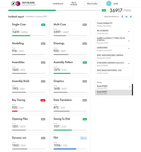This screenshot has width=141, height=152.
Task: Select the Multi-Core card title
Action: 60,24
